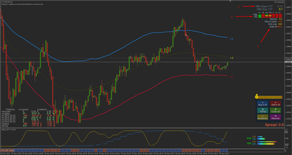Click the MACD row label in signal grid
This screenshot has width=292, height=155.
255,14
